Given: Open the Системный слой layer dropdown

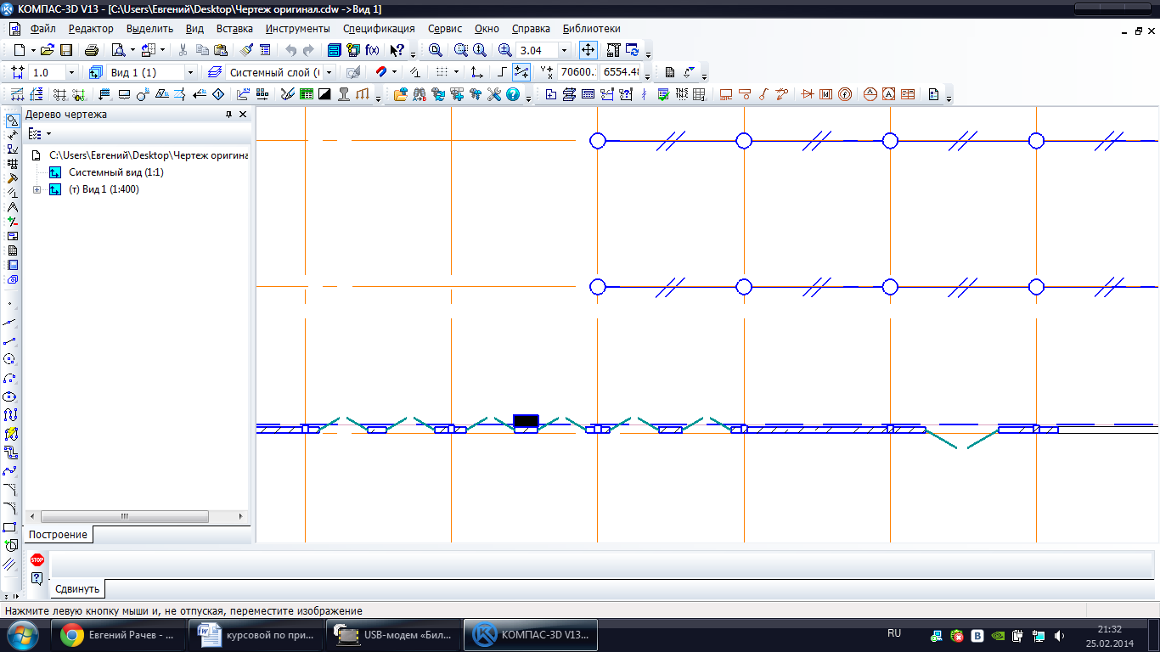Looking at the screenshot, I should pos(329,72).
